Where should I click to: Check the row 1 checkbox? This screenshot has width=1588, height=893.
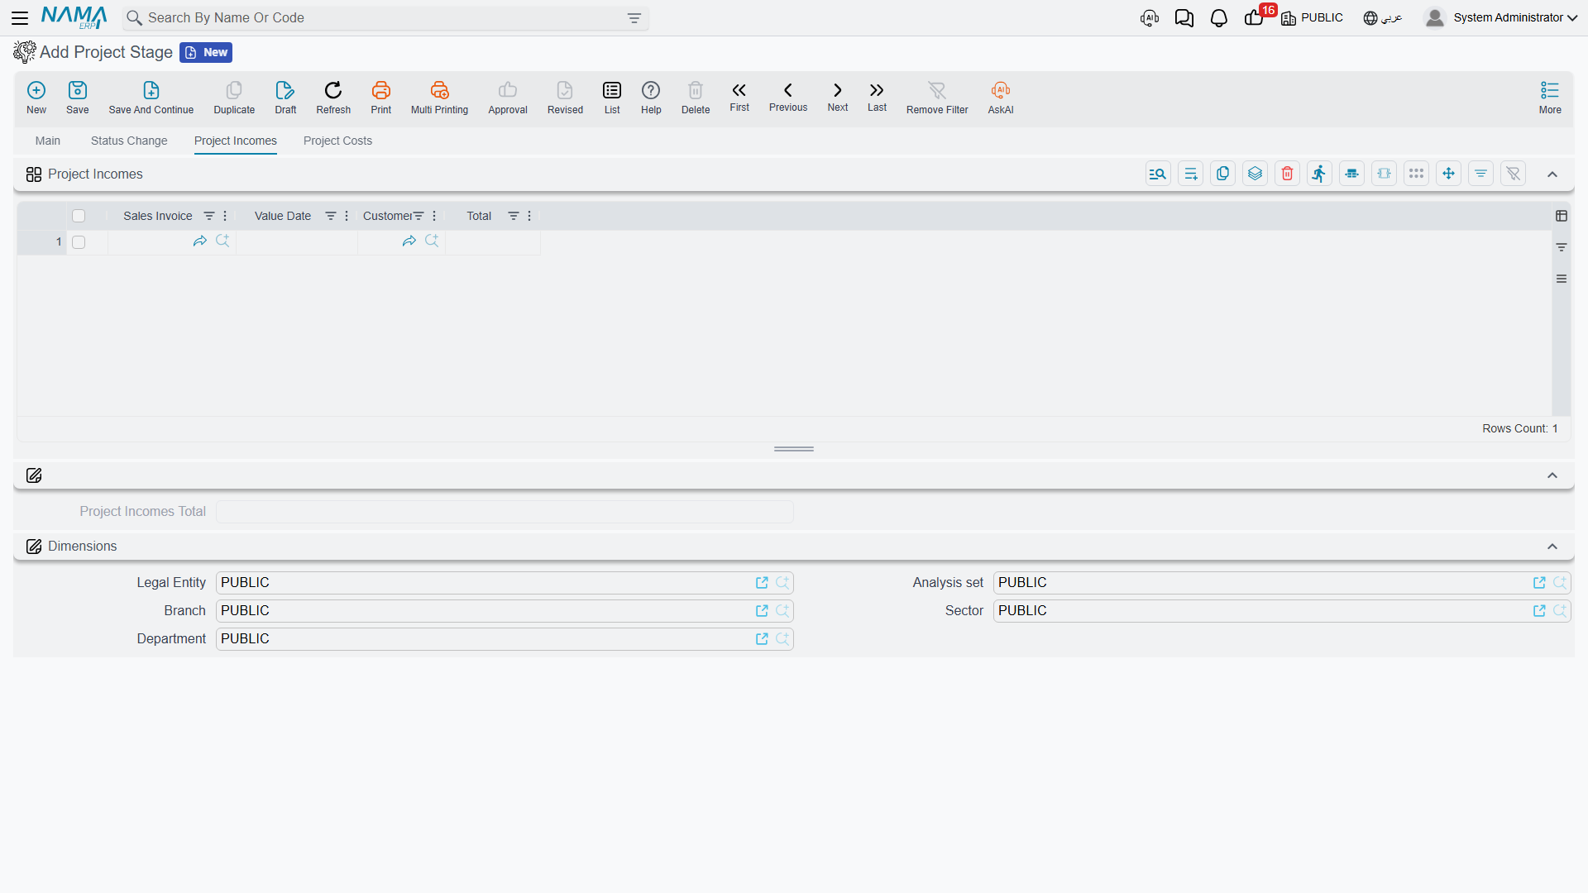[x=79, y=242]
